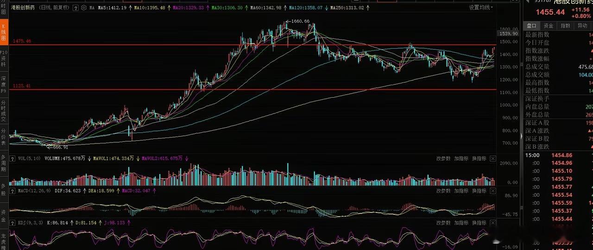
Task: Click the MA10:1395.48 moving average label
Action: 149,8
